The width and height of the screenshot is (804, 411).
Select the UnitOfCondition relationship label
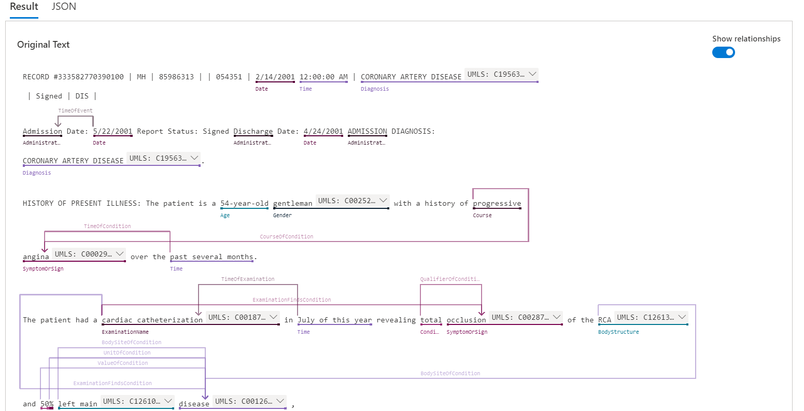coord(127,353)
